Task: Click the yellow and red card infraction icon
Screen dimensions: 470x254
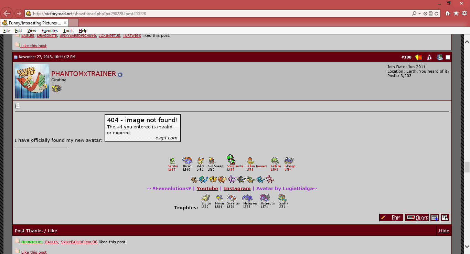Action: (418, 57)
